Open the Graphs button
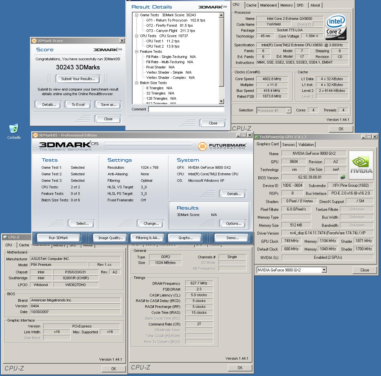The height and width of the screenshot is (376, 381). point(185,238)
